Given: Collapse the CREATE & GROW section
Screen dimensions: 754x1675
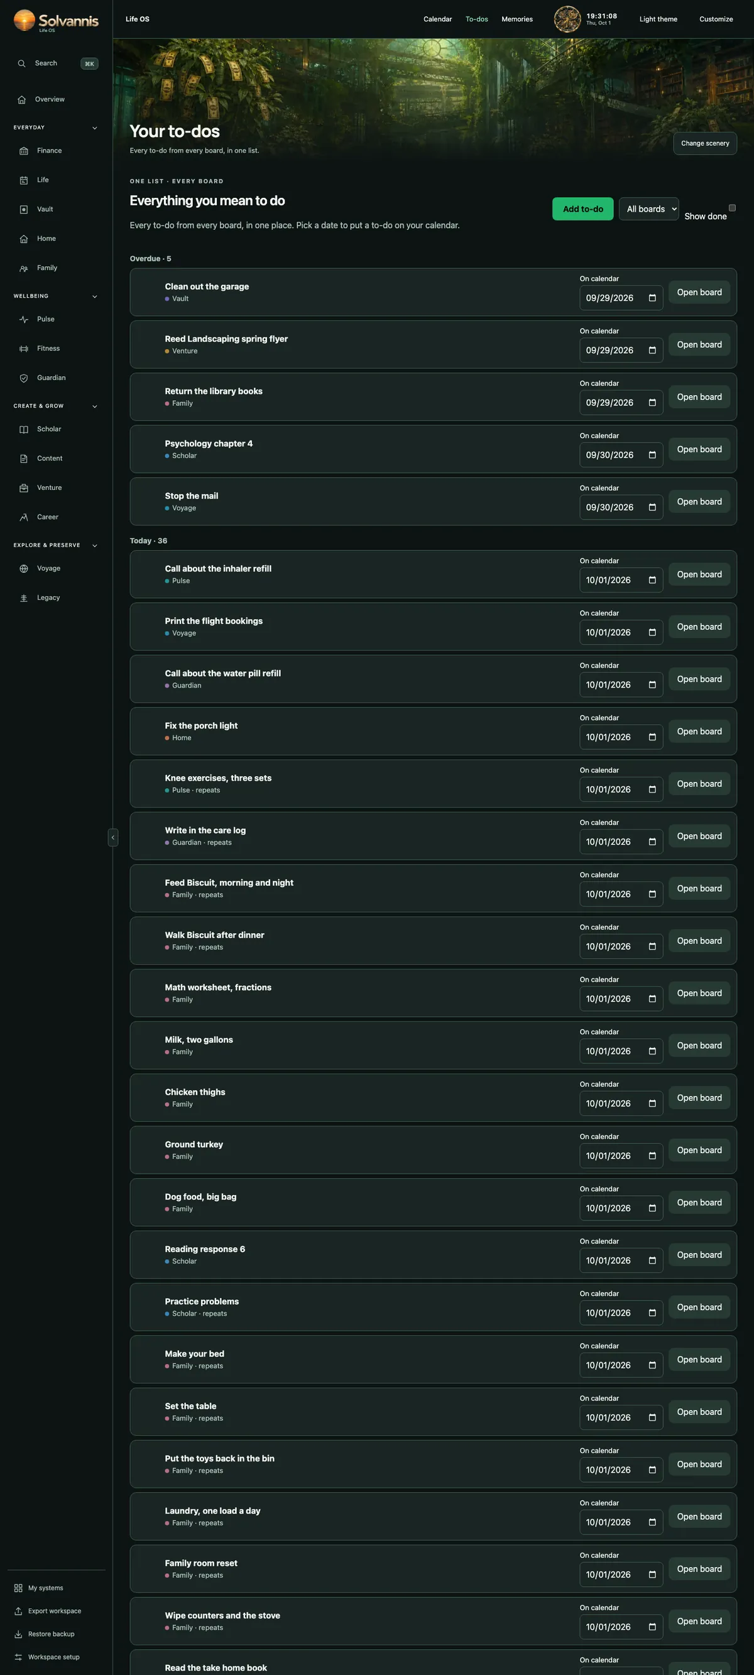Looking at the screenshot, I should tap(94, 406).
